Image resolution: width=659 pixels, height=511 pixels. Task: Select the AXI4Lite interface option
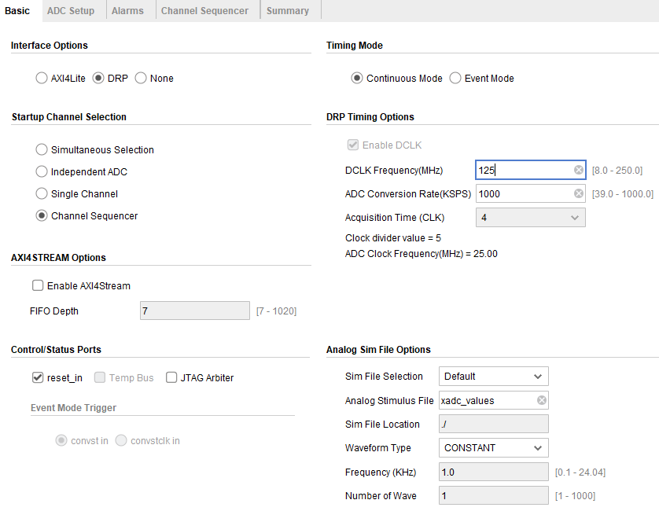tap(41, 78)
